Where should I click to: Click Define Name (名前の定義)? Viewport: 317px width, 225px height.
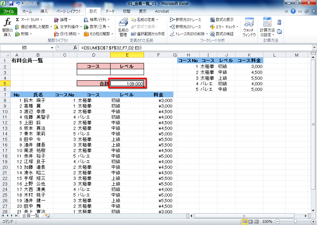[x=145, y=19]
